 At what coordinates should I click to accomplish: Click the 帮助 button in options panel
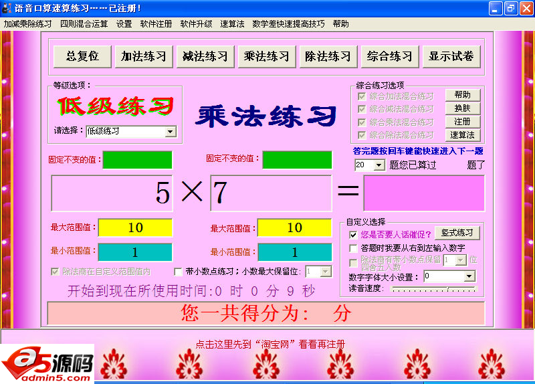pyautogui.click(x=463, y=95)
